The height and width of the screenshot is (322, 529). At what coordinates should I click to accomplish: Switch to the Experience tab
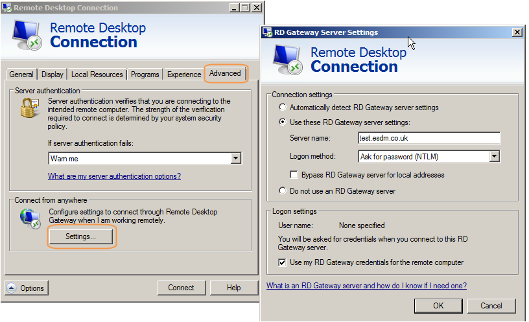pyautogui.click(x=184, y=74)
